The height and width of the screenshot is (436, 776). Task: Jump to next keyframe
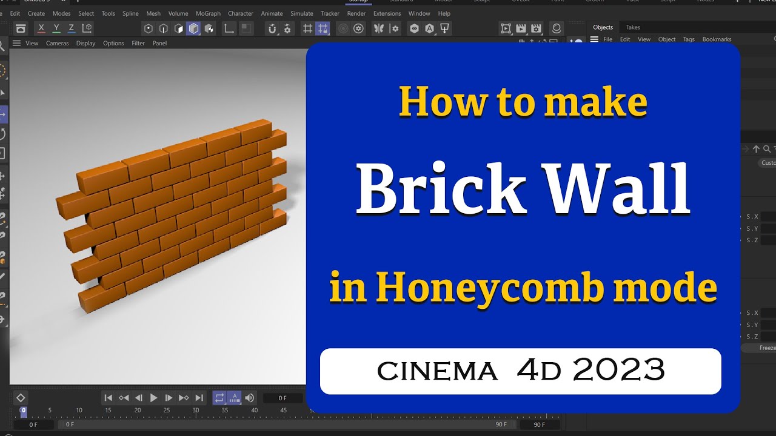(x=184, y=398)
